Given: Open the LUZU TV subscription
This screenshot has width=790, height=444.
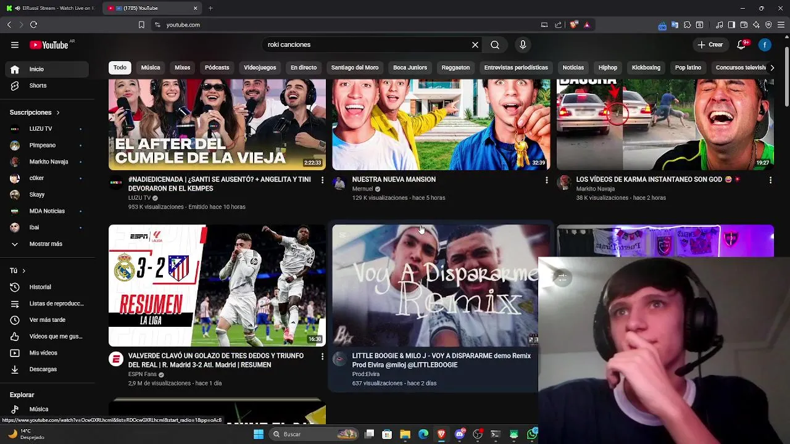Looking at the screenshot, I should (x=47, y=129).
